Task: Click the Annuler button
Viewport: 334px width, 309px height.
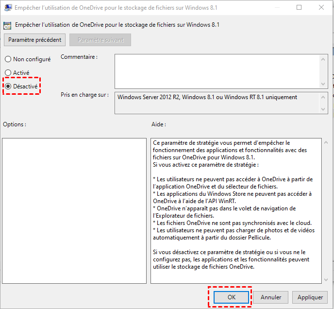Action: tap(271, 297)
